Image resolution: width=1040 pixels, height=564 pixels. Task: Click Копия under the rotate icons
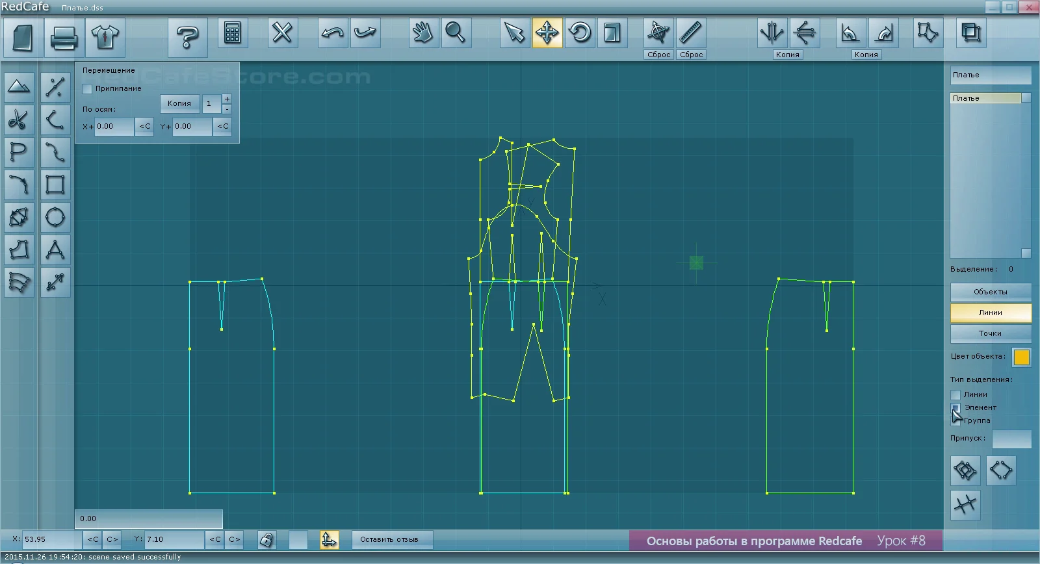click(x=866, y=55)
